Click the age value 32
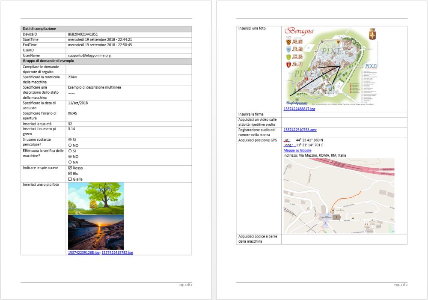Screen dimensions: 428x300 [70, 124]
